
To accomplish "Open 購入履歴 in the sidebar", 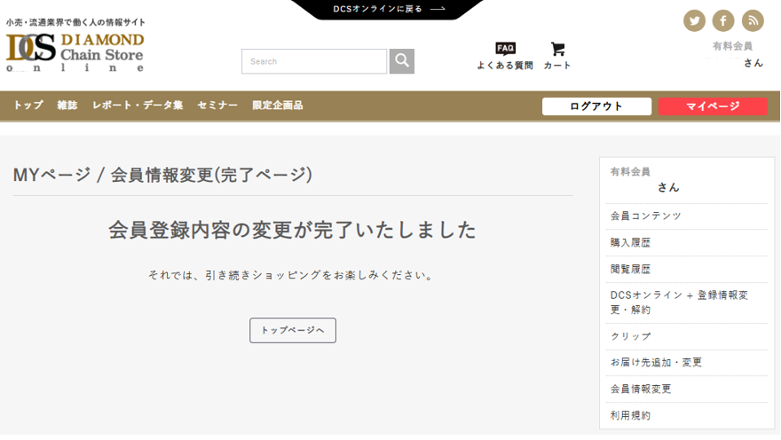I will pos(631,243).
